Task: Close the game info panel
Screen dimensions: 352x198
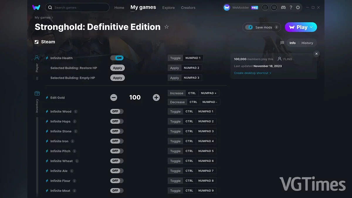Action: point(316,54)
